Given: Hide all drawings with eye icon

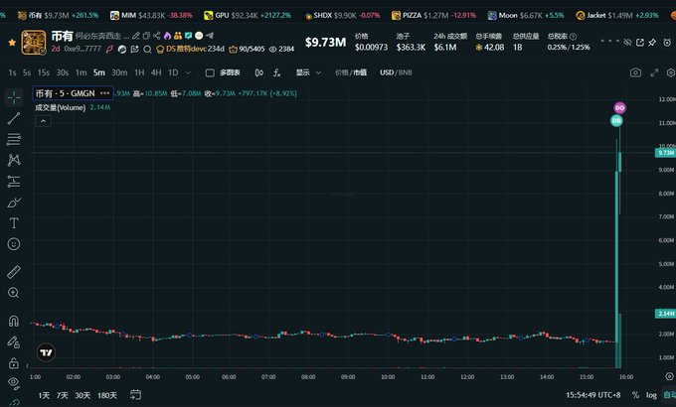Looking at the screenshot, I should (x=14, y=383).
